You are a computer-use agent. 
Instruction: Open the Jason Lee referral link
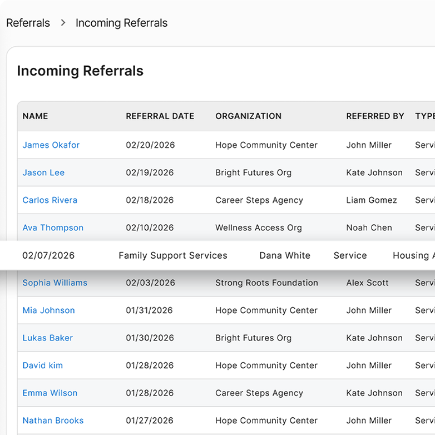[43, 172]
